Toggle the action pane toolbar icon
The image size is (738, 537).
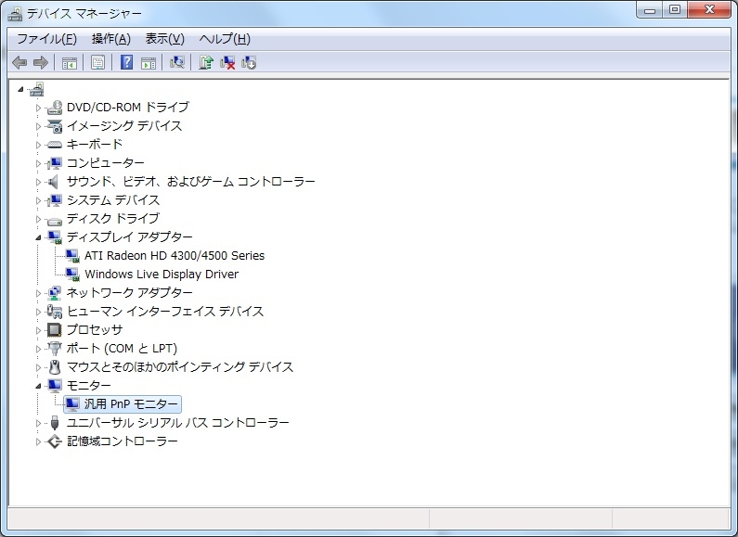tap(149, 62)
